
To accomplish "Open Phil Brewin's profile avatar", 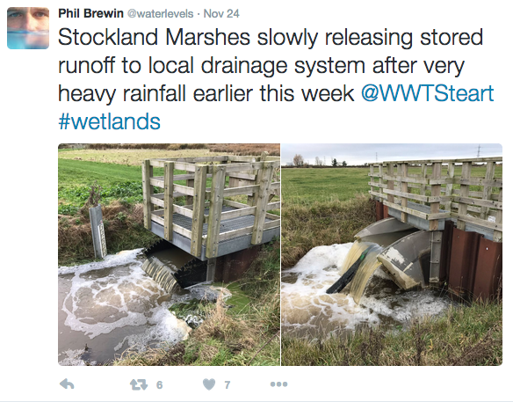I will pos(28,28).
